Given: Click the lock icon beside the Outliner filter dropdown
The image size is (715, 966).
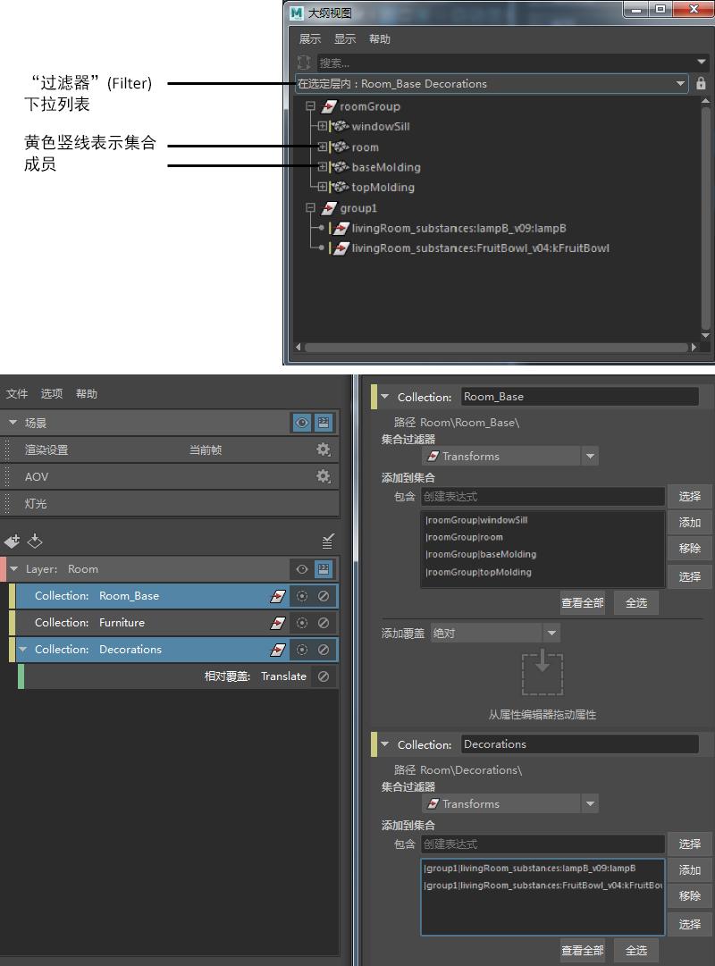Looking at the screenshot, I should click(701, 83).
